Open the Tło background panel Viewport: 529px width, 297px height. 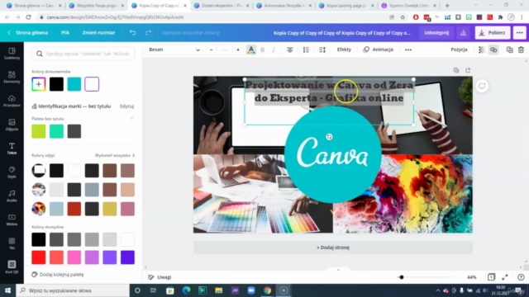point(12,243)
